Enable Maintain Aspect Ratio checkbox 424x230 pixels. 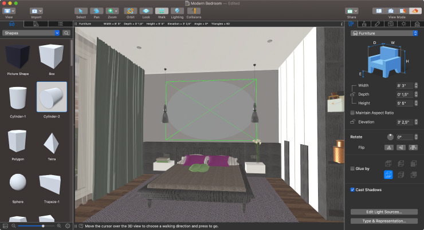(x=352, y=113)
